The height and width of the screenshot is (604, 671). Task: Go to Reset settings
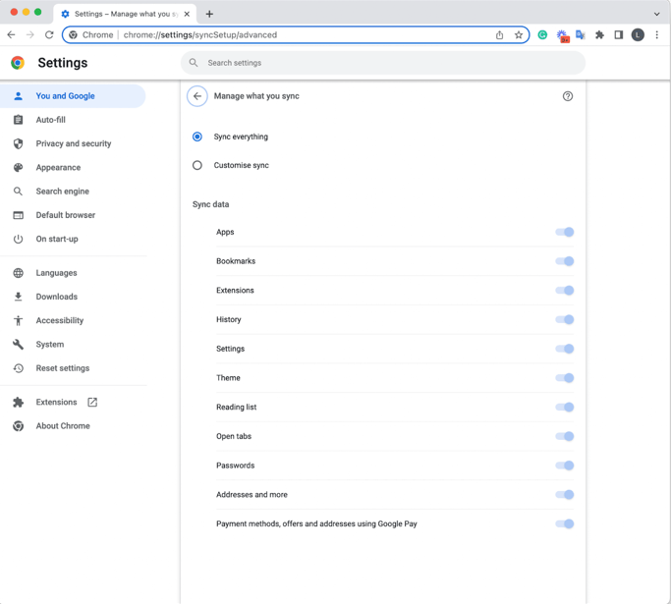point(73,368)
